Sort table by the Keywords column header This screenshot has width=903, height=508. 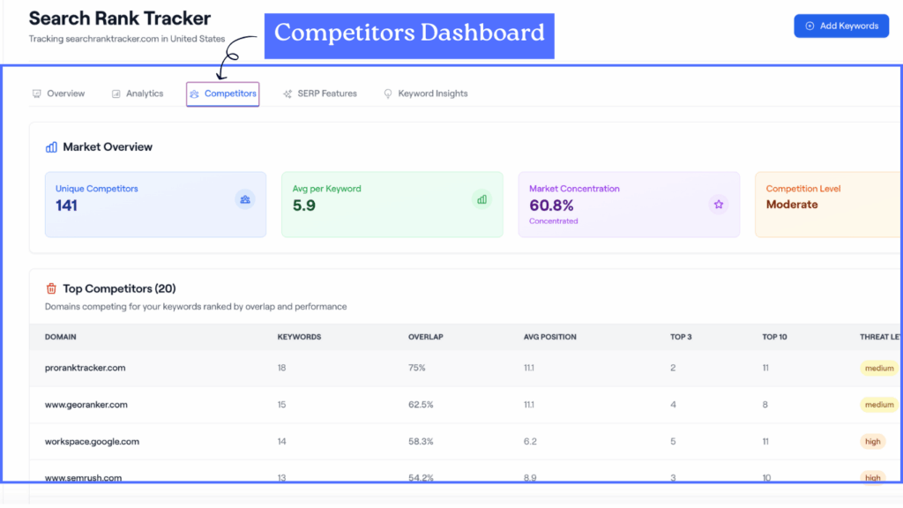point(299,337)
